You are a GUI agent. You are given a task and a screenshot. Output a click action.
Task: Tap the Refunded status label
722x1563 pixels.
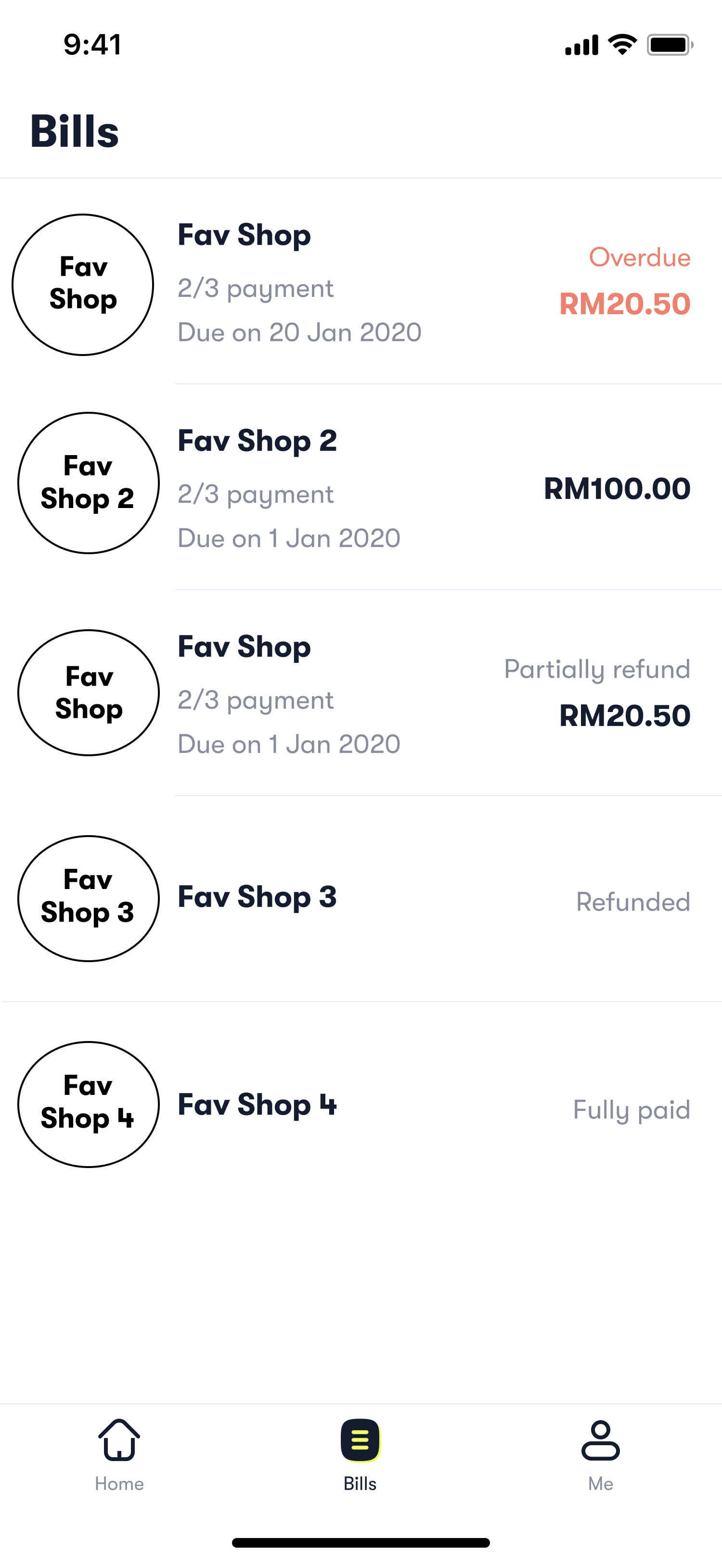(x=633, y=902)
